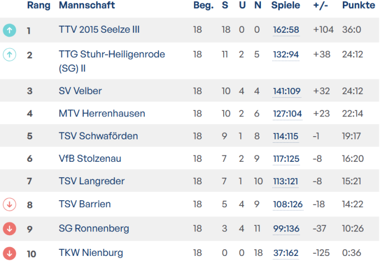
Task: Click the Punkte column header
Action: (359, 5)
